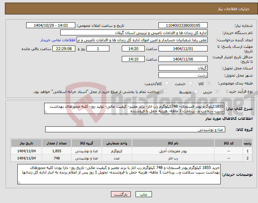
Task: Click the request creator name field
Action: 142,40
